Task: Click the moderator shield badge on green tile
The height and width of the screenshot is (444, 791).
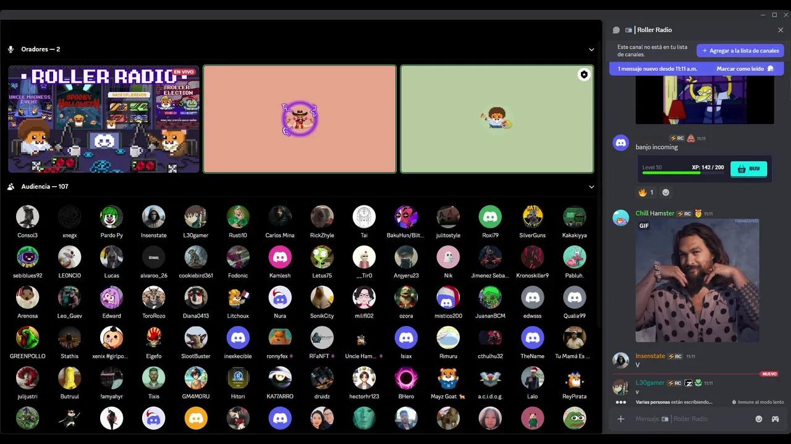Action: coord(583,75)
